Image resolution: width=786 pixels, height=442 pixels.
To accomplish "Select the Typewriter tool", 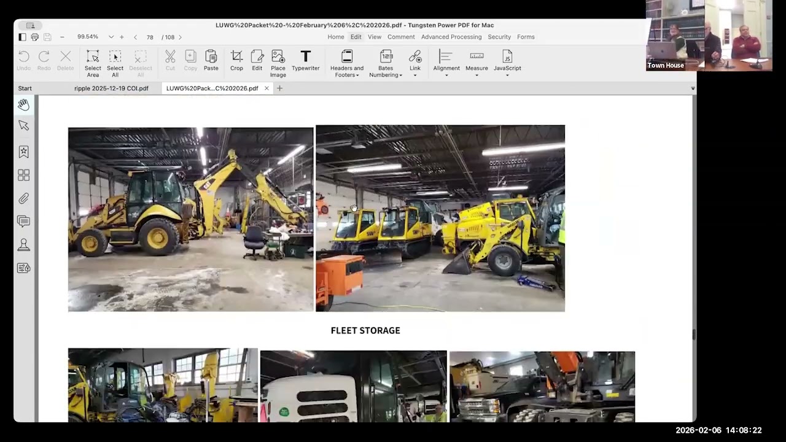I will tap(305, 61).
